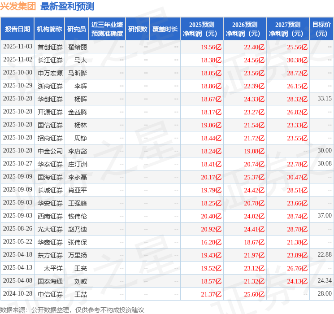Click 20.92亿 in the 光大证券 row
This screenshot has width=334, height=314.
tap(211, 229)
